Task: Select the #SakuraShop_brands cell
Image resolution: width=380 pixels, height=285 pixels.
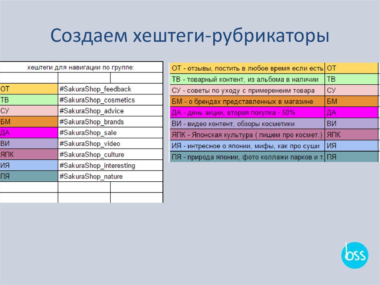Action: (111, 122)
